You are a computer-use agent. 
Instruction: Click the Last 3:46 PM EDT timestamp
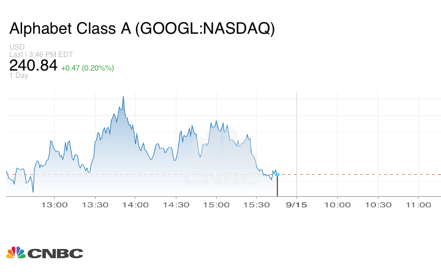tap(41, 54)
